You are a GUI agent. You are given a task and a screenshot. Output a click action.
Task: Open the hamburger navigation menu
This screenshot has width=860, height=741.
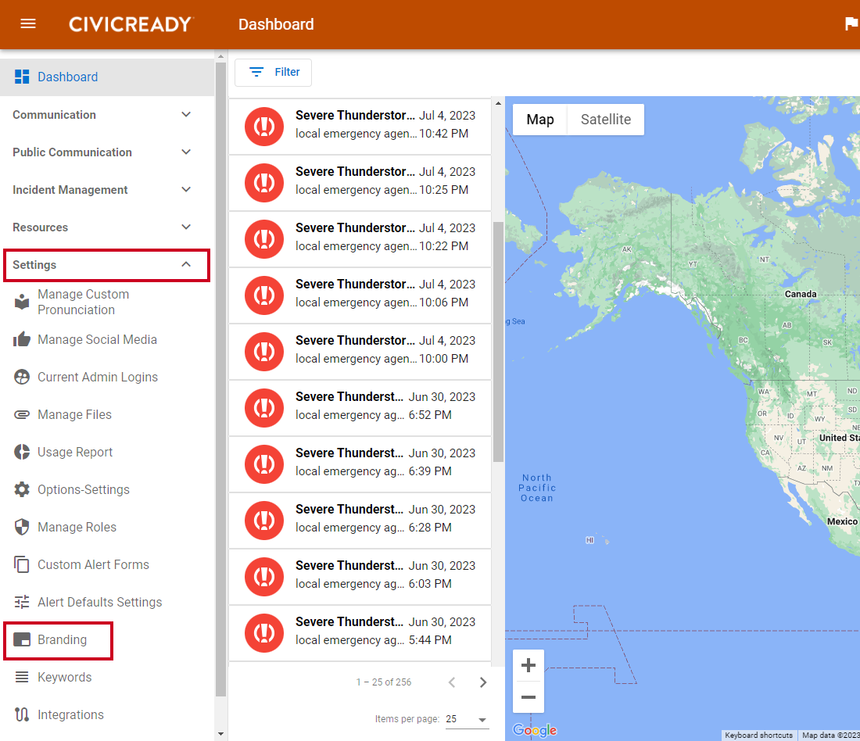pyautogui.click(x=28, y=24)
